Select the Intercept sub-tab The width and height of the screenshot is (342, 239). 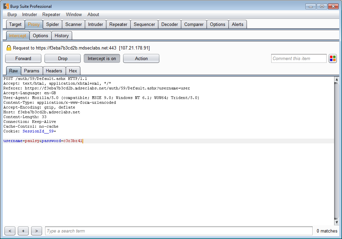(x=18, y=36)
